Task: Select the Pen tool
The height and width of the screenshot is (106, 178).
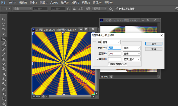Action: click(x=4, y=89)
